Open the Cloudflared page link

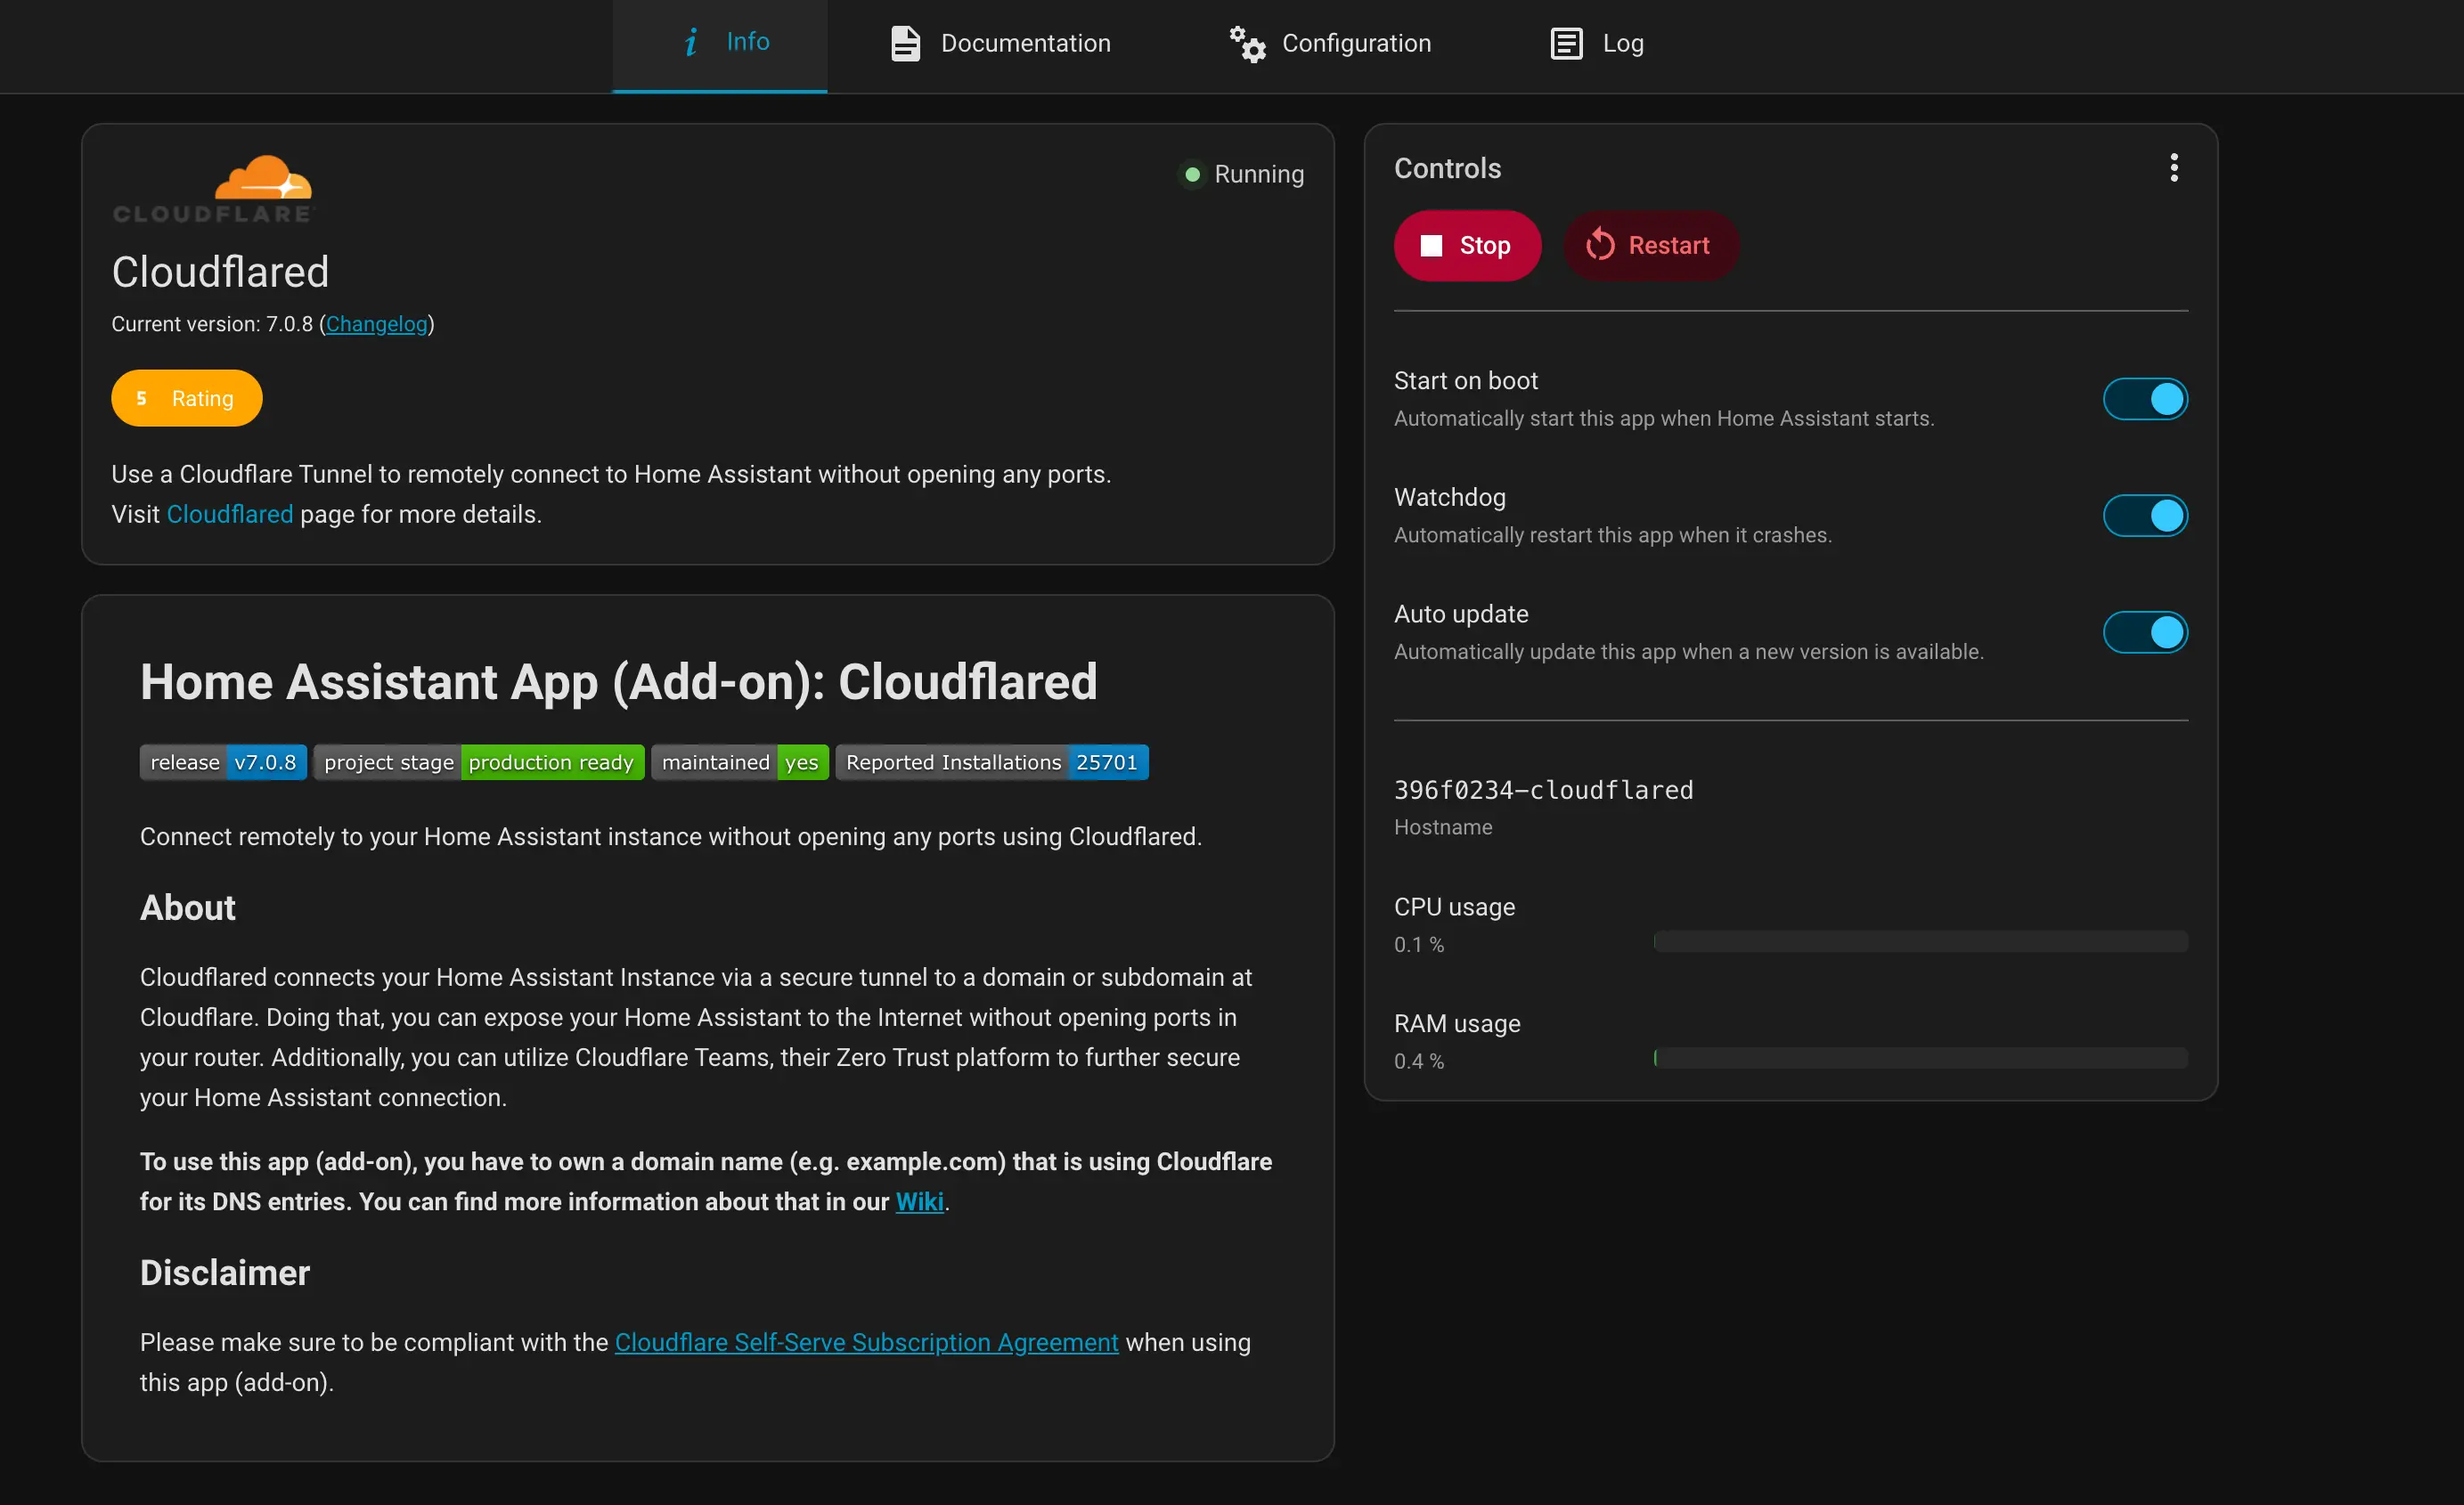tap(230, 514)
